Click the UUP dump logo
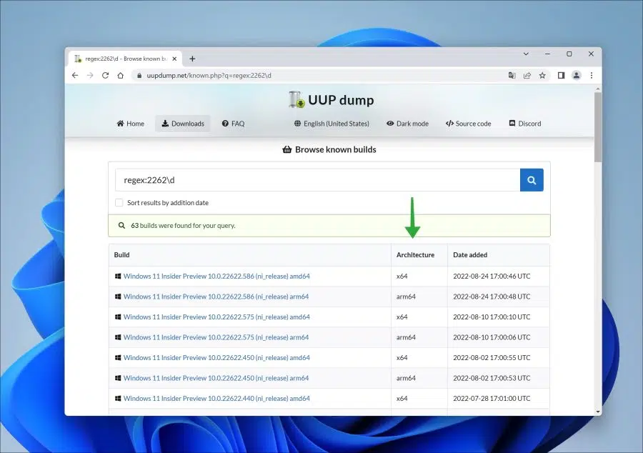643x453 pixels. [331, 100]
